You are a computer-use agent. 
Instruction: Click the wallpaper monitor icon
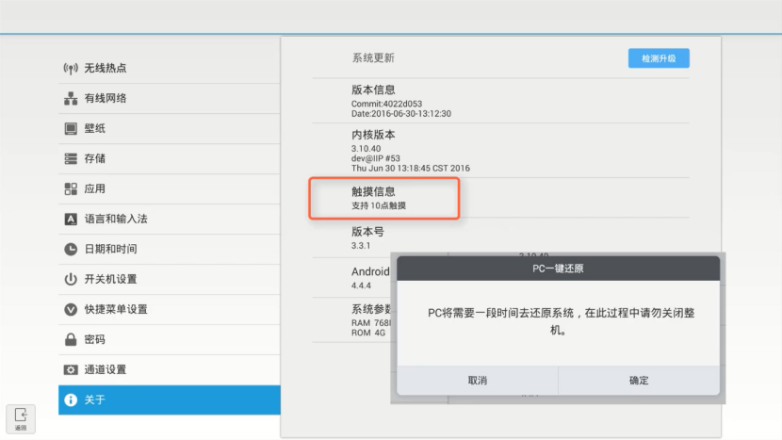(x=71, y=129)
